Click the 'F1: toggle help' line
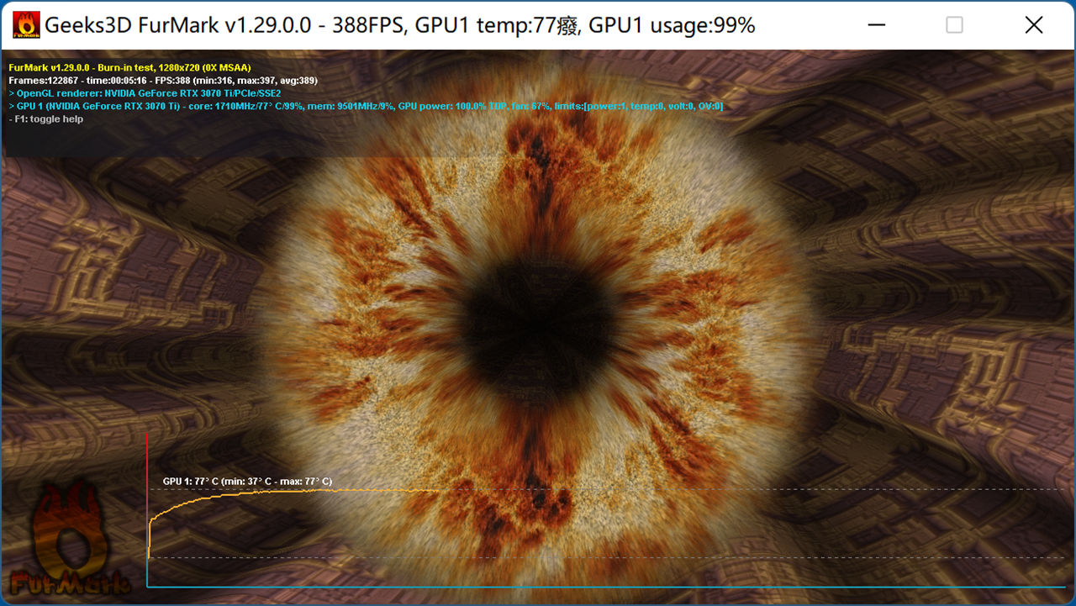The height and width of the screenshot is (606, 1076). (46, 119)
